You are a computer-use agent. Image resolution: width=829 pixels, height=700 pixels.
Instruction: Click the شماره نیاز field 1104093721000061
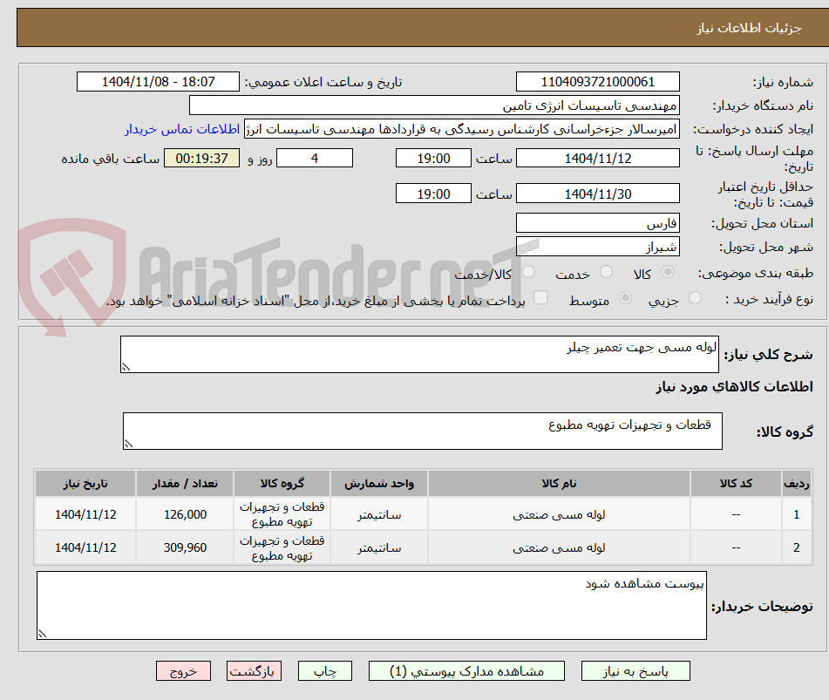point(597,82)
